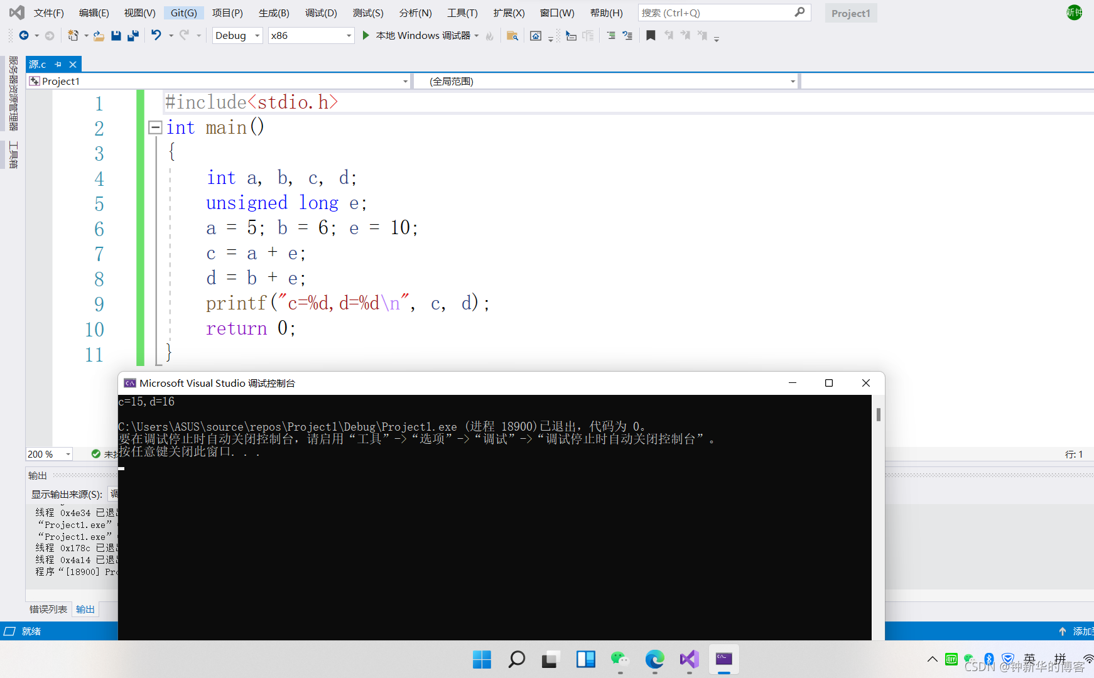Click the Visual Studio taskbar icon
The image size is (1094, 678).
click(x=689, y=659)
